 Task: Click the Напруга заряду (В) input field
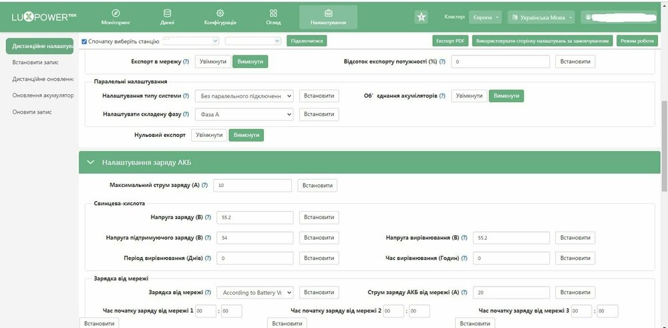pos(255,217)
